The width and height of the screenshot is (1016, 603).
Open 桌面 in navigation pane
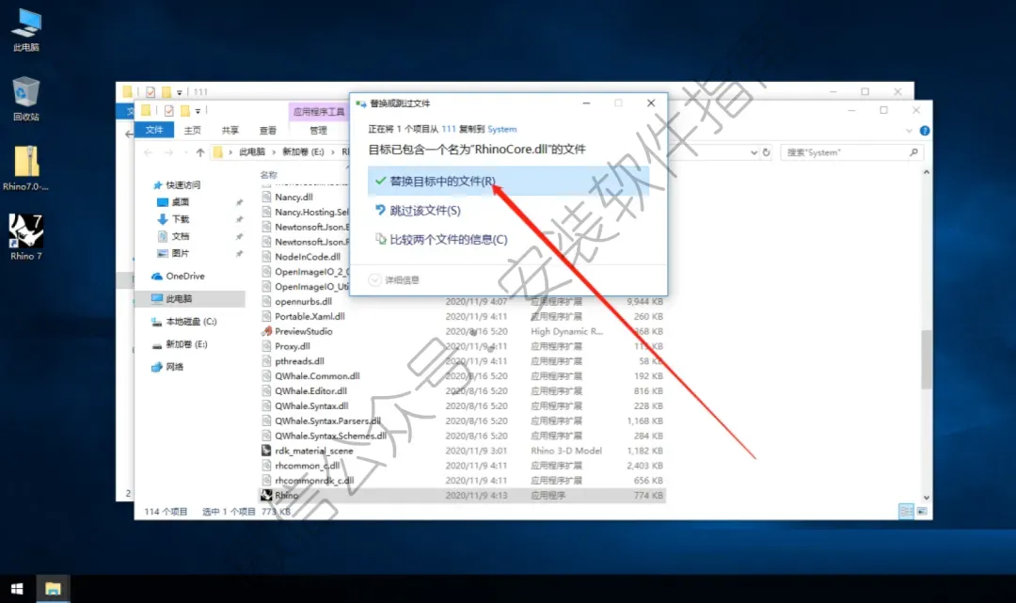174,202
